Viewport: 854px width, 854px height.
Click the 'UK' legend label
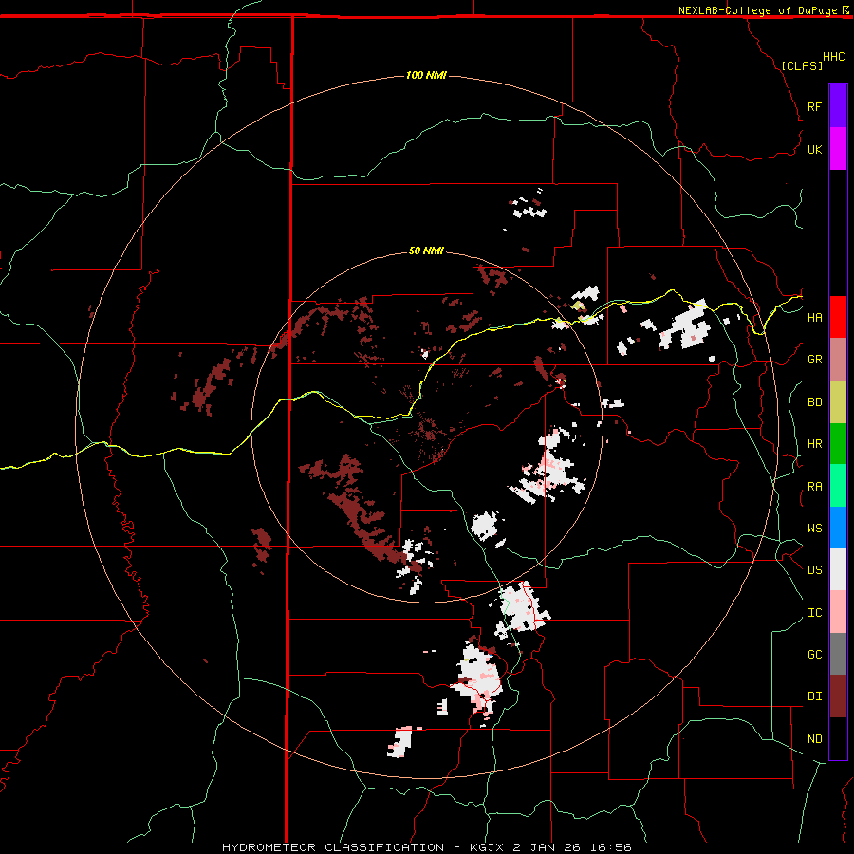814,150
